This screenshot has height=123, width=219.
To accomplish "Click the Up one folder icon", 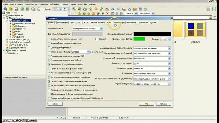I will 79,13.
